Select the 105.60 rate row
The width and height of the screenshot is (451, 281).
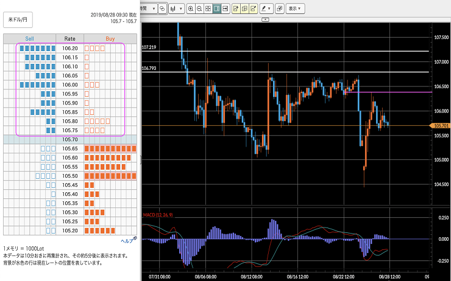[70, 158]
